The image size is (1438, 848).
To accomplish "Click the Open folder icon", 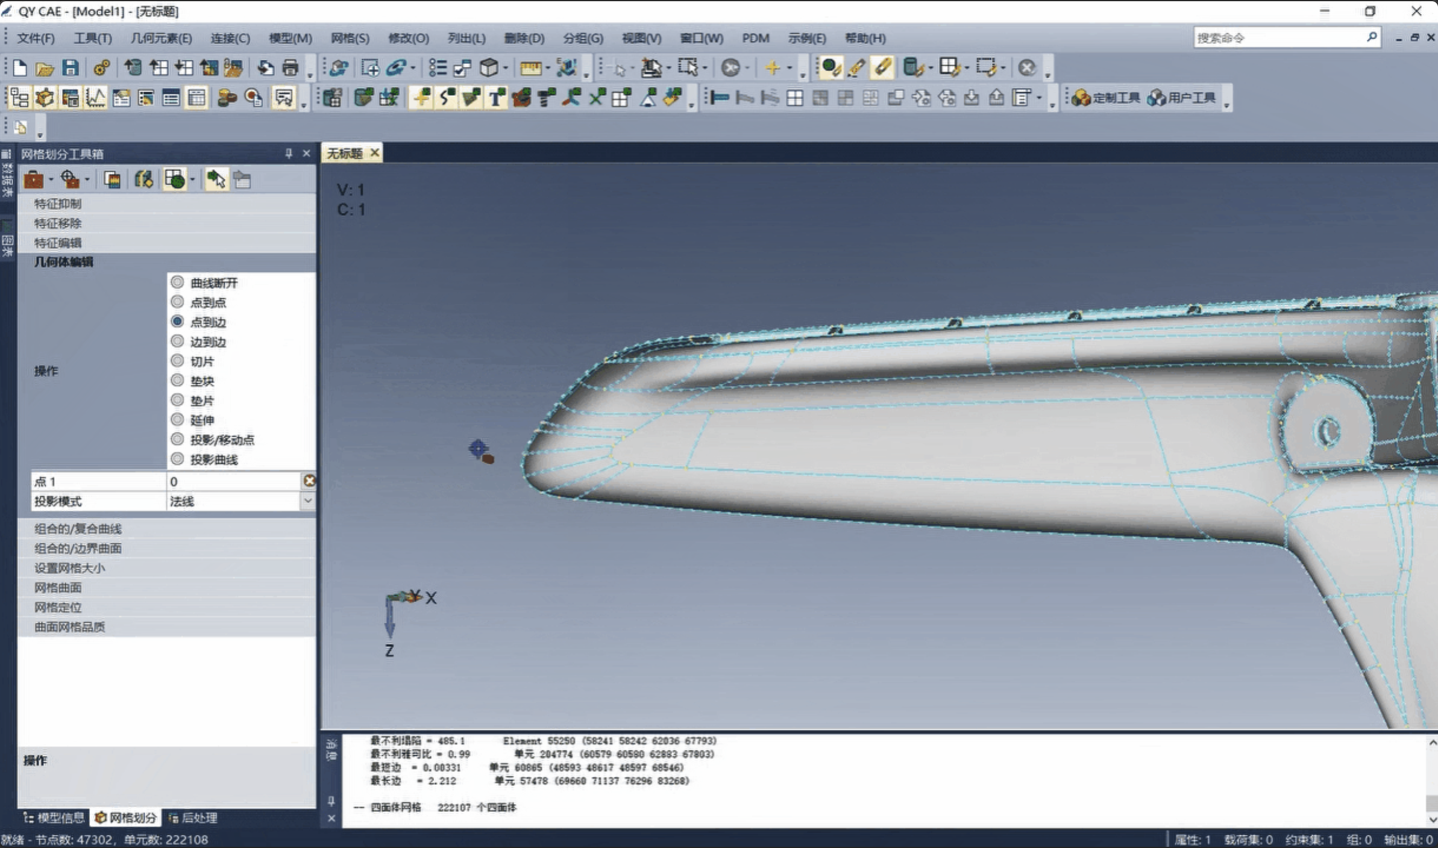I will [x=45, y=68].
